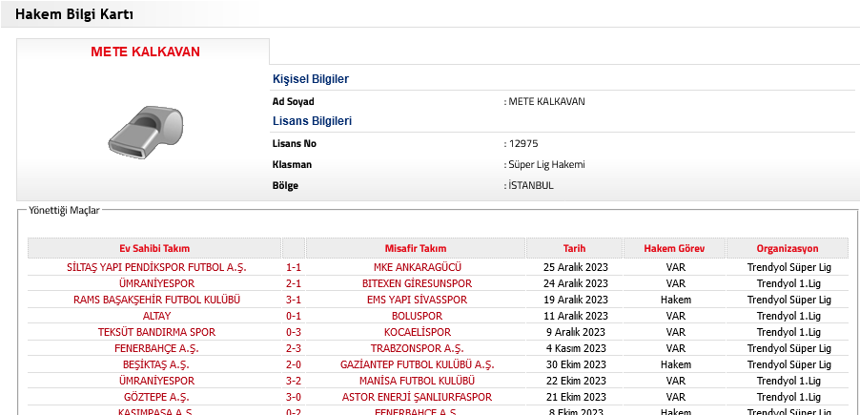This screenshot has height=415, width=860.
Task: Select İSTANBUL region value
Action: pos(531,185)
